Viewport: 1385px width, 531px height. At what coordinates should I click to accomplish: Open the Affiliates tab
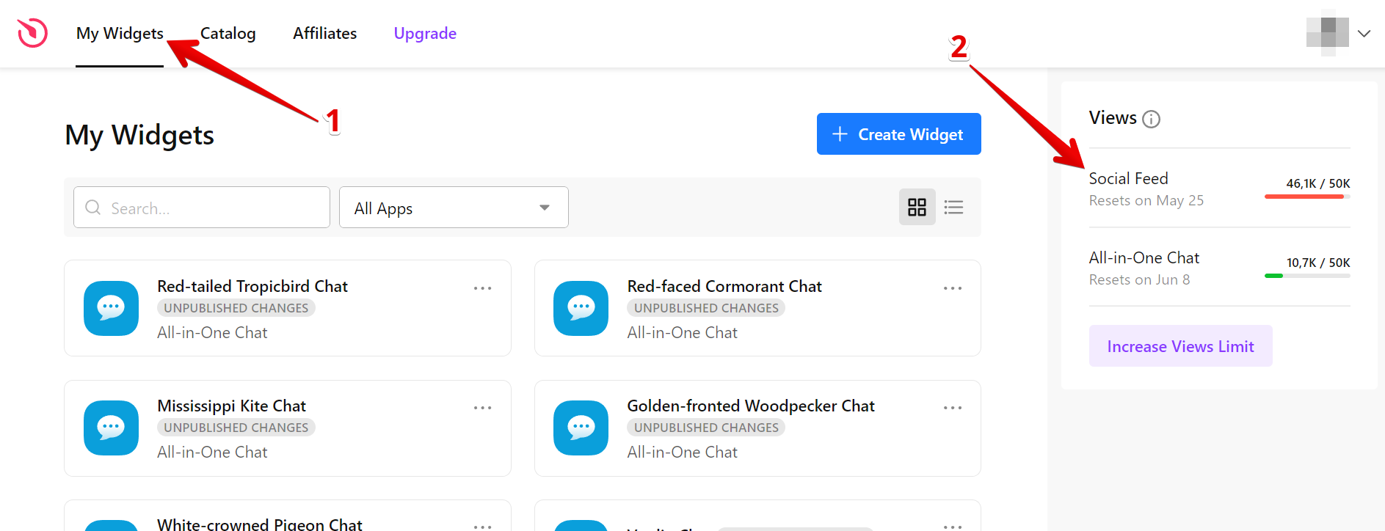pyautogui.click(x=324, y=34)
